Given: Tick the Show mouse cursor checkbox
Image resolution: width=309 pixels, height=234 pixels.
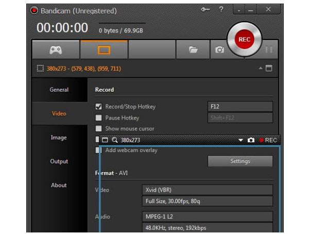Looking at the screenshot, I should point(99,129).
